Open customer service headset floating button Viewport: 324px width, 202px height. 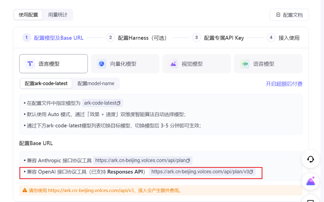click(310, 159)
